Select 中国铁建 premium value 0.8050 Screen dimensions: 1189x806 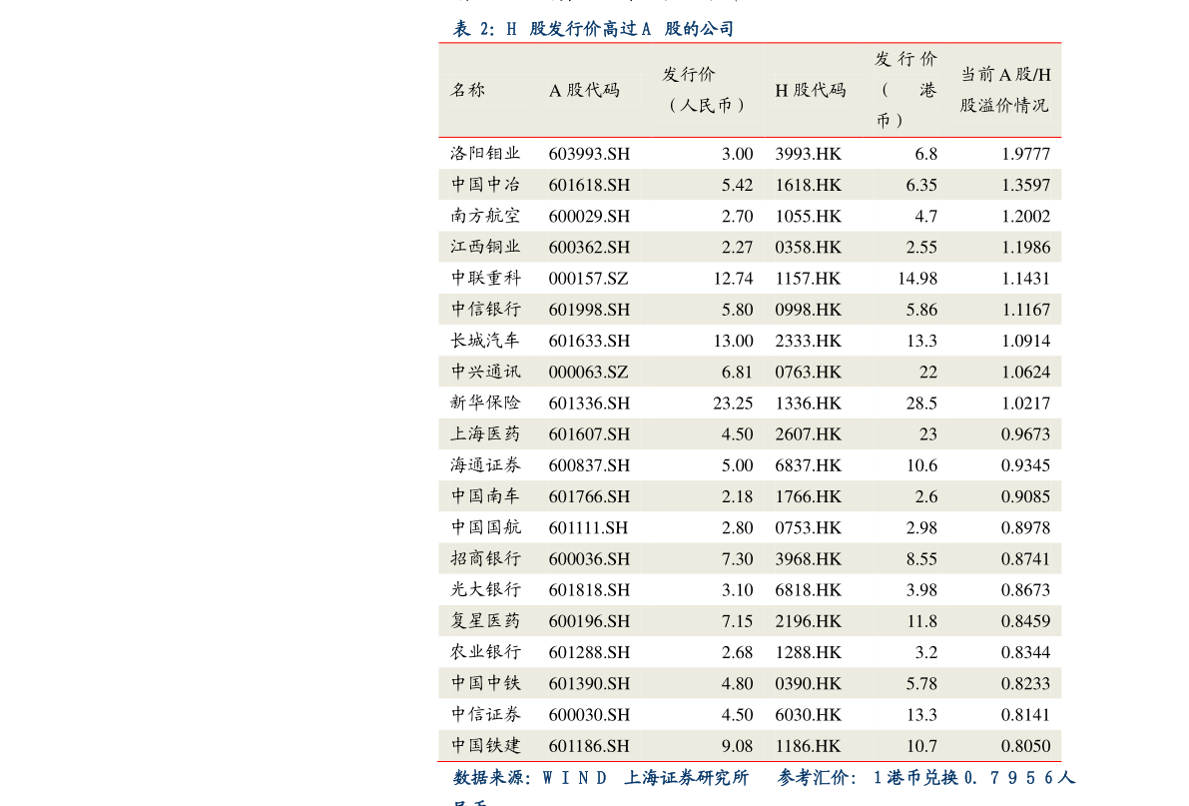point(1026,745)
